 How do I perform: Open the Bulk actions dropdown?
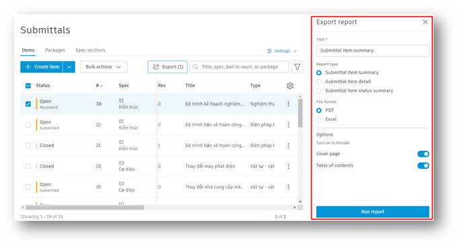coord(104,67)
